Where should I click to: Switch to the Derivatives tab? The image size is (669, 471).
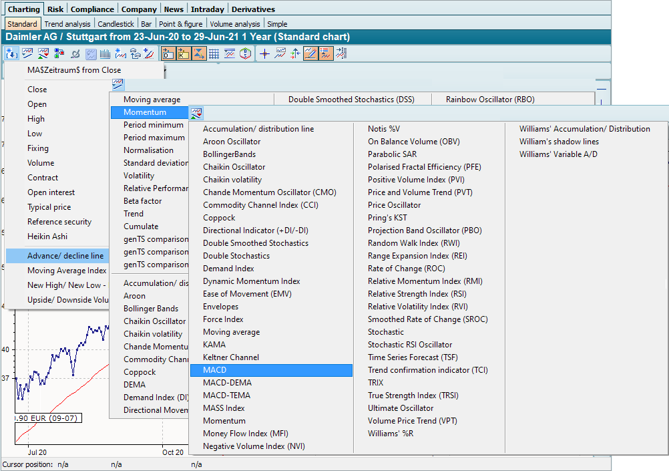click(253, 9)
